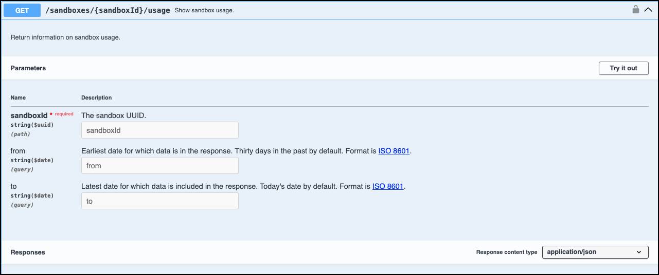
Task: Open ISO 8601 link in to description
Action: coord(388,187)
